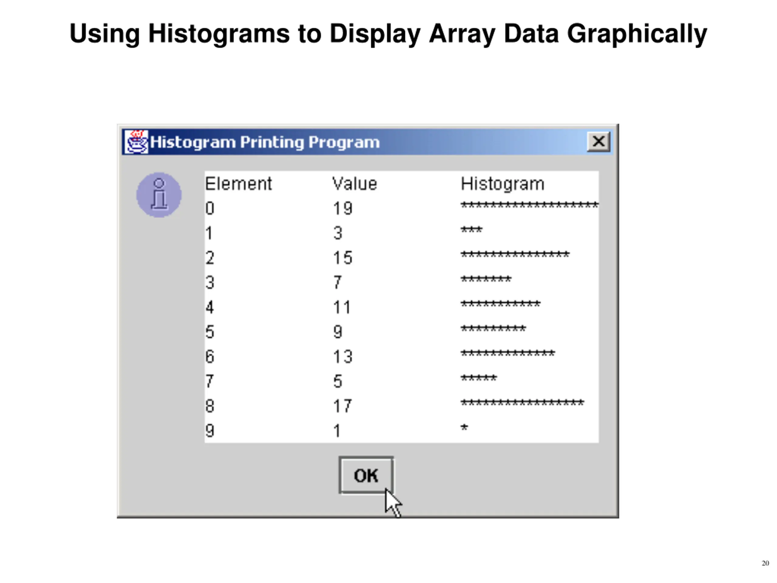Viewport: 777px width, 583px height.
Task: Click the histogram bar for value 11
Action: pos(500,304)
